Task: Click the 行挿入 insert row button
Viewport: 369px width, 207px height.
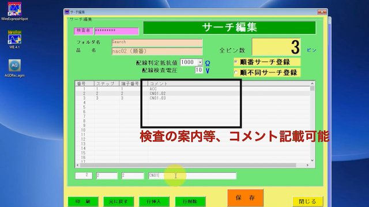Action: click(x=154, y=201)
